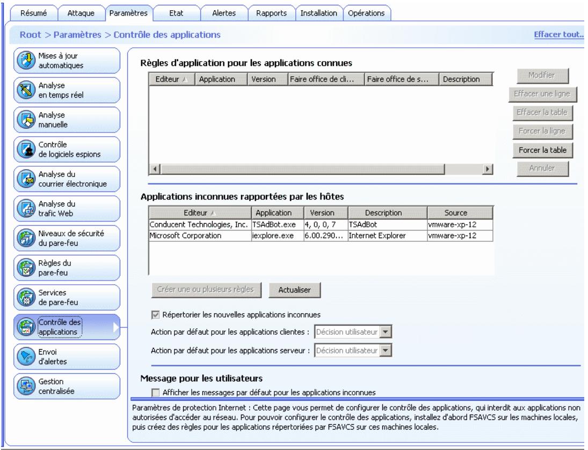This screenshot has height=450, width=588.
Task: Open the Installation tab
Action: (319, 13)
